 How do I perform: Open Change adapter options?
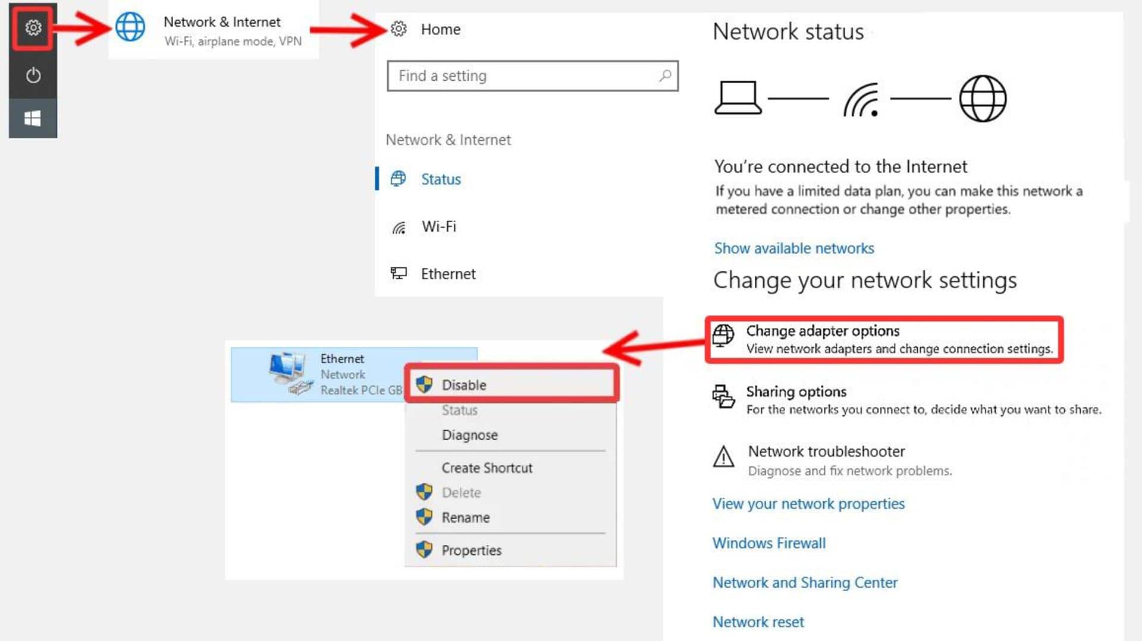pyautogui.click(x=884, y=339)
